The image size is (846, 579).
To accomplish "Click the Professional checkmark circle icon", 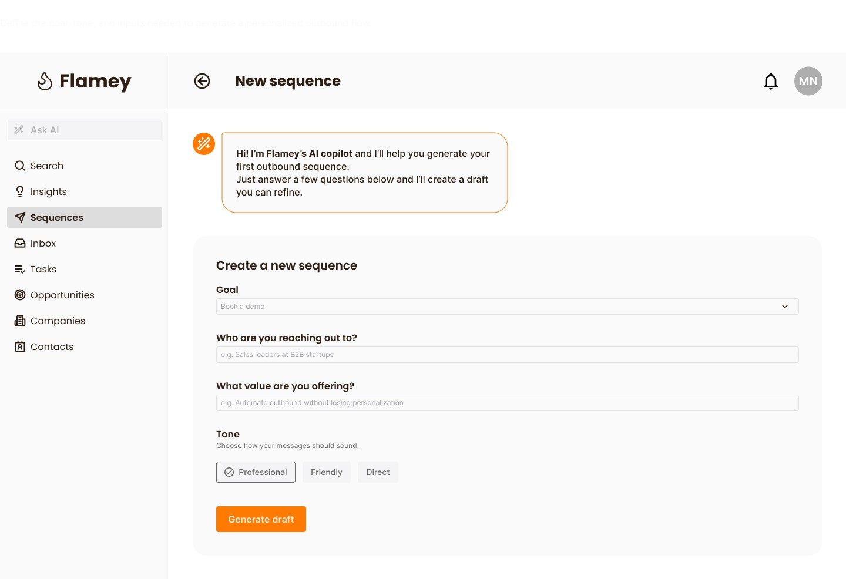I will coord(229,472).
